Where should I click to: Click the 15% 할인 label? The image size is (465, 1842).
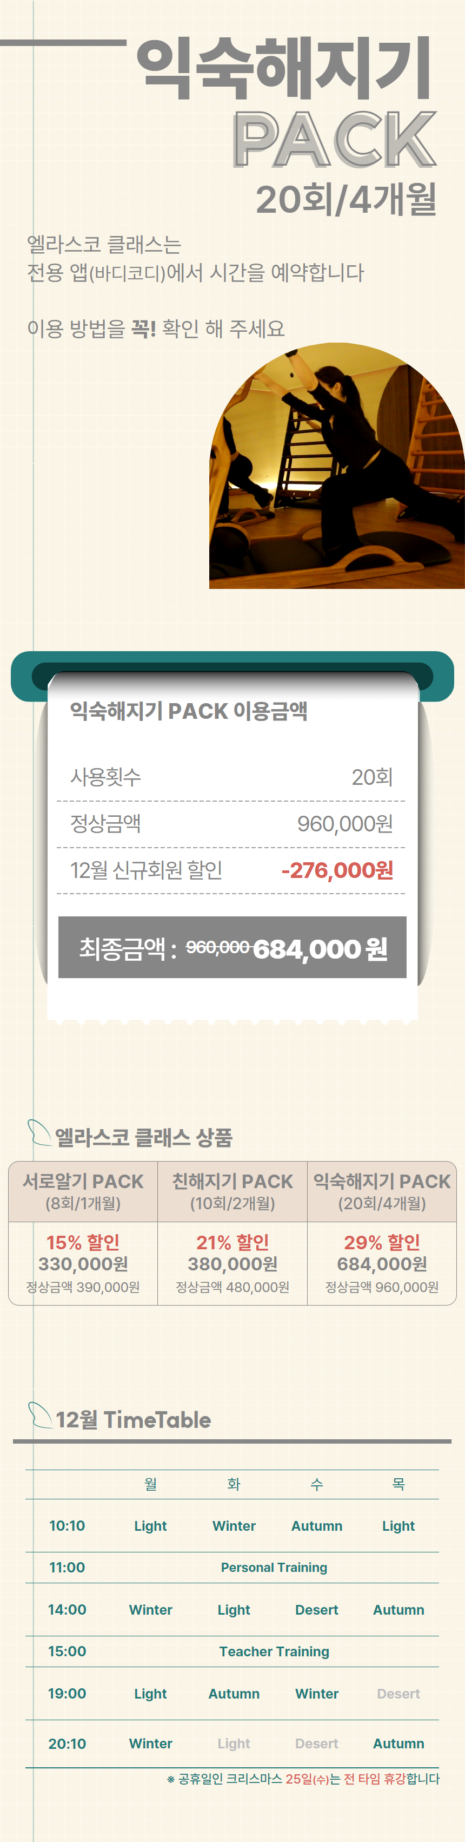[83, 1242]
